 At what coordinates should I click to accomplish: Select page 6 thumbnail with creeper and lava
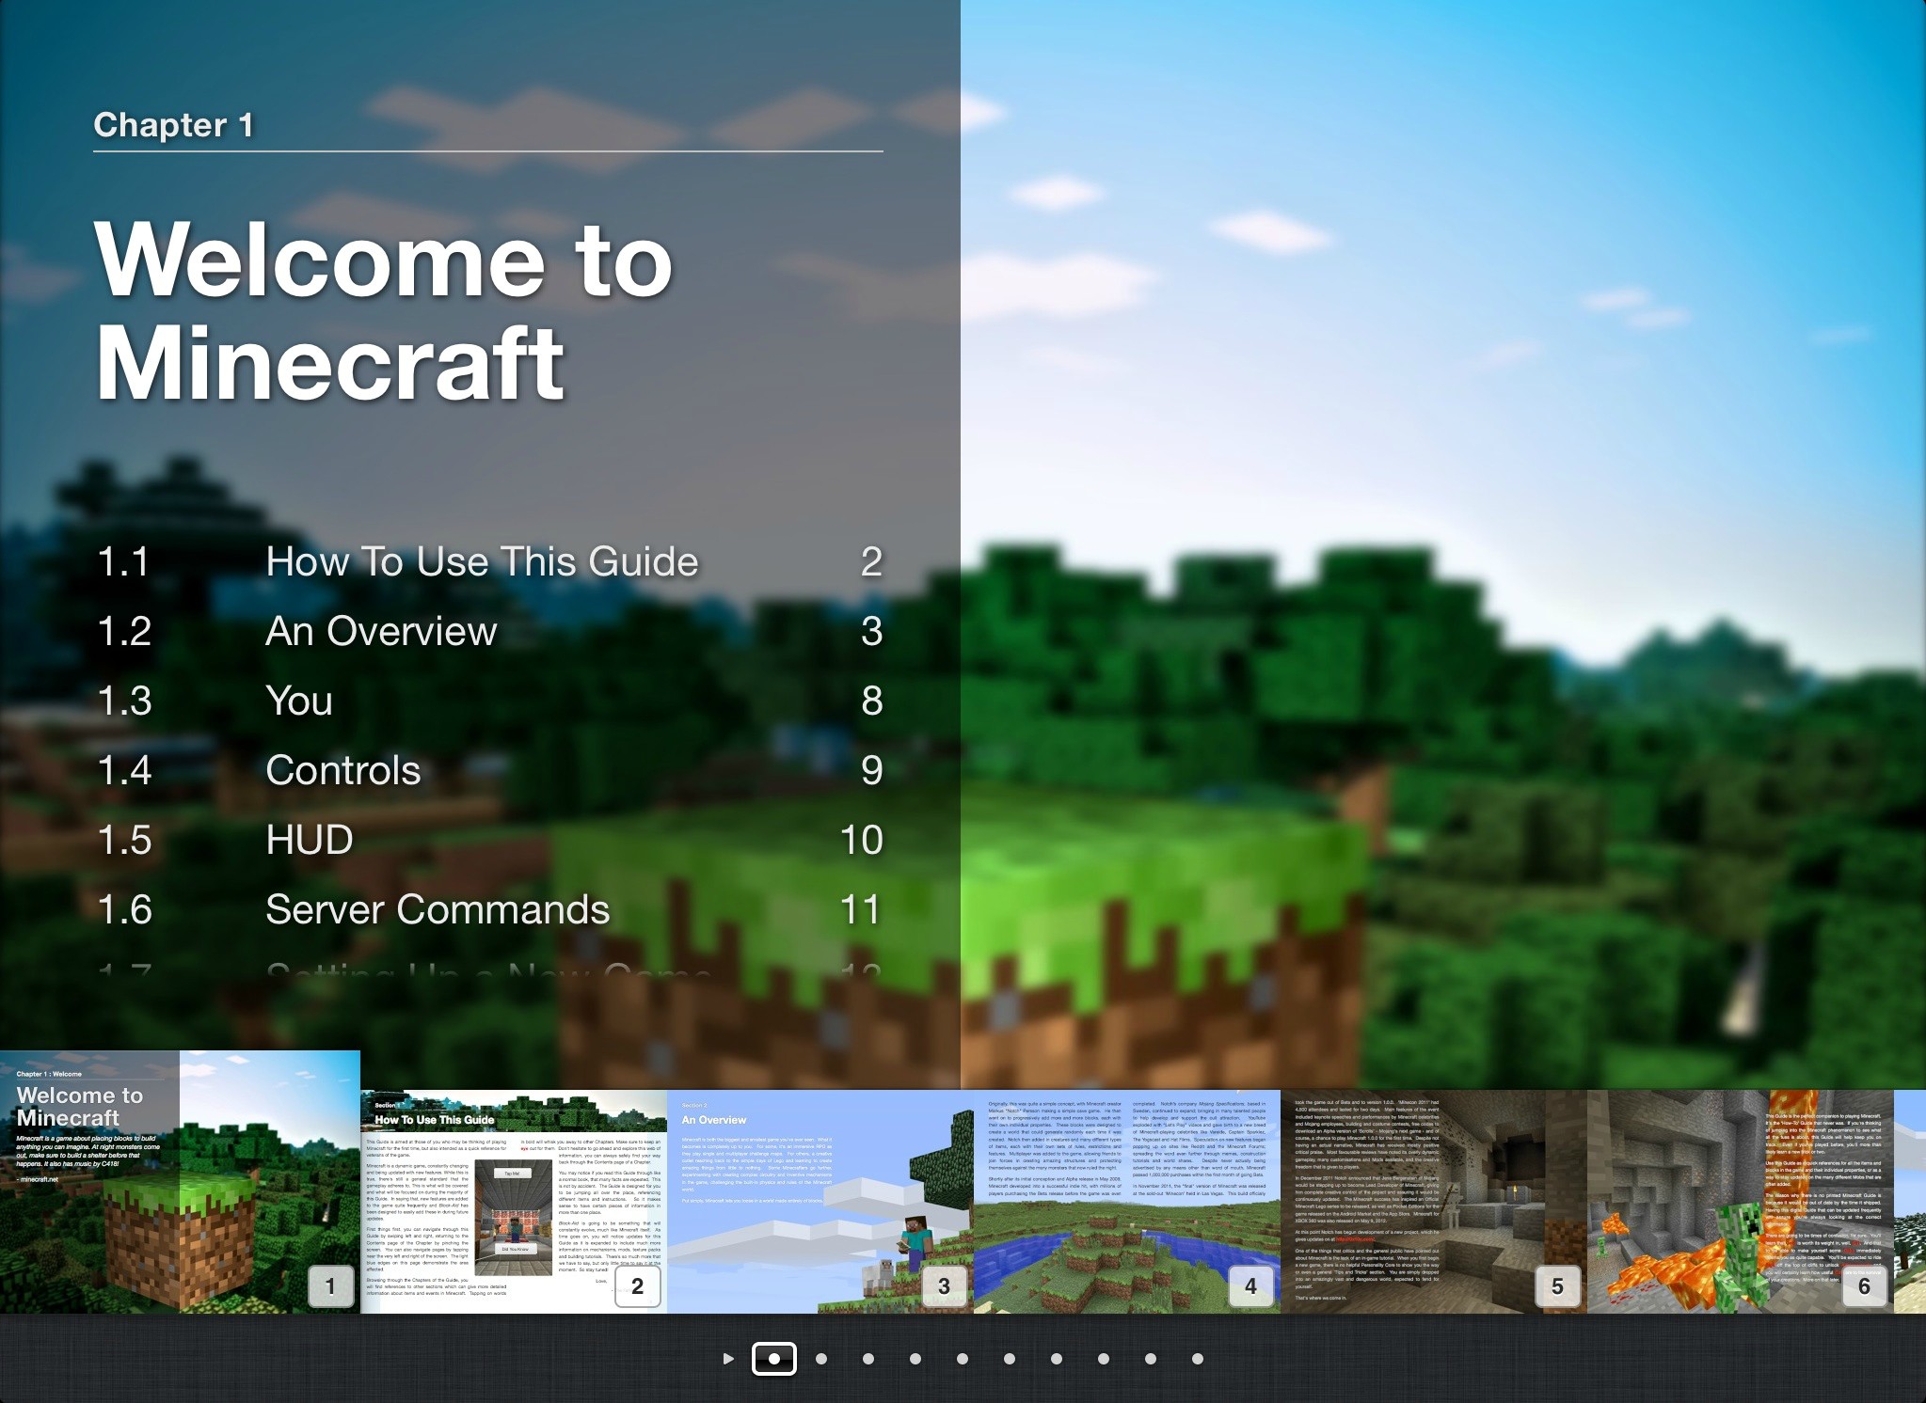[1741, 1201]
